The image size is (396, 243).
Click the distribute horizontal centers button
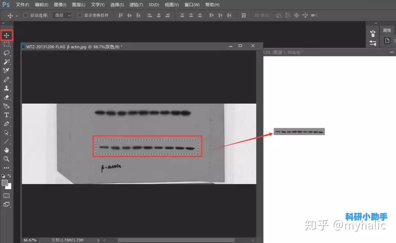[220, 15]
